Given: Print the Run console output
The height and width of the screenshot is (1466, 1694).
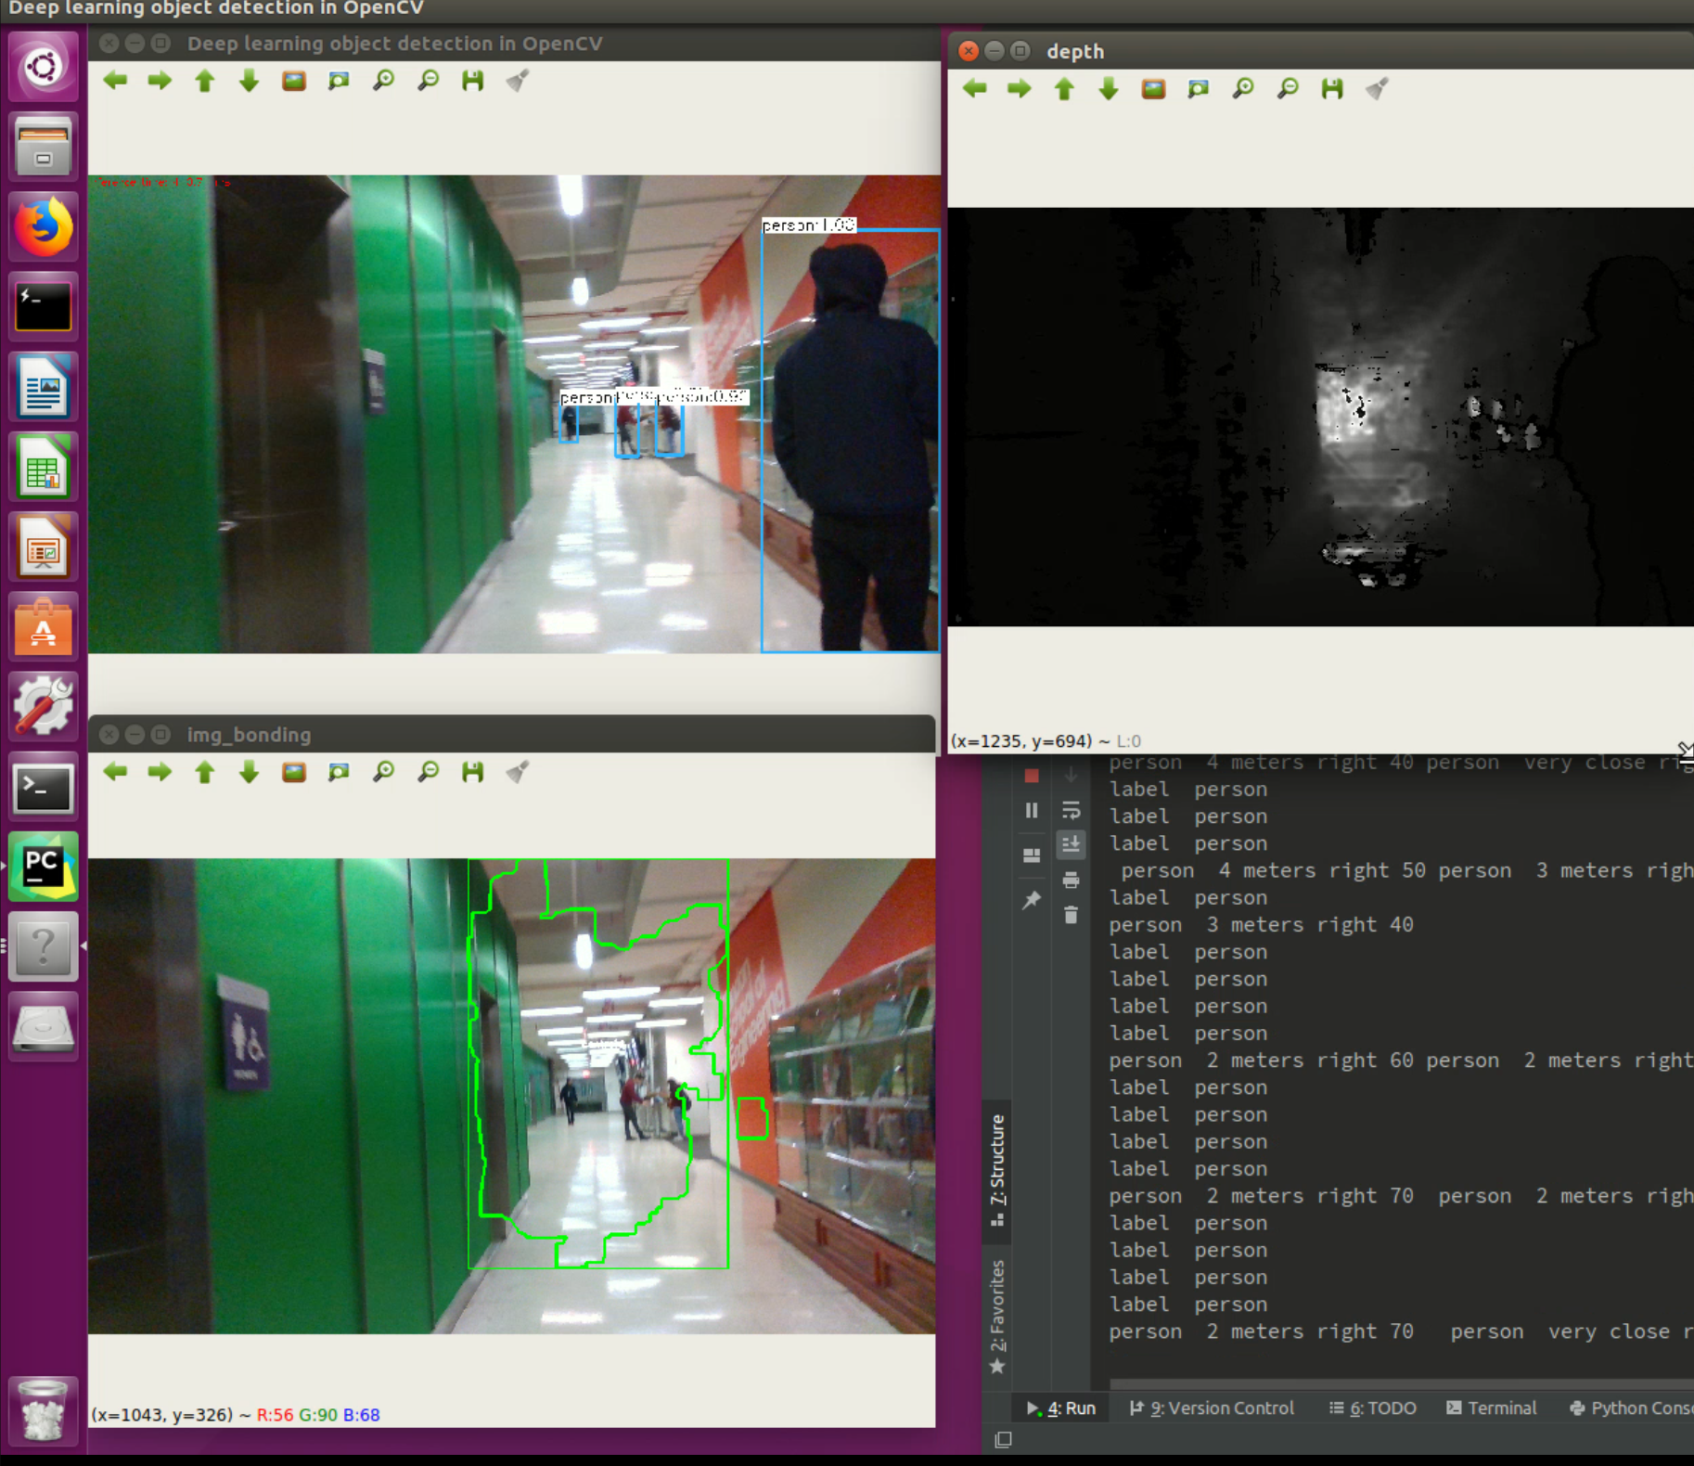Looking at the screenshot, I should 1071,880.
